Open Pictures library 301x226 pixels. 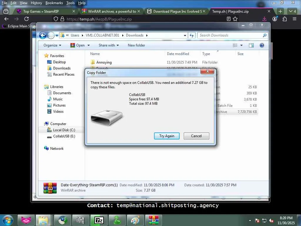[59, 105]
